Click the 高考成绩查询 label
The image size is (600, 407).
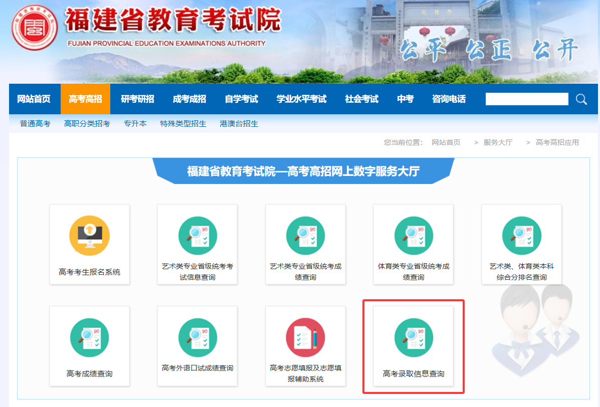click(x=90, y=374)
